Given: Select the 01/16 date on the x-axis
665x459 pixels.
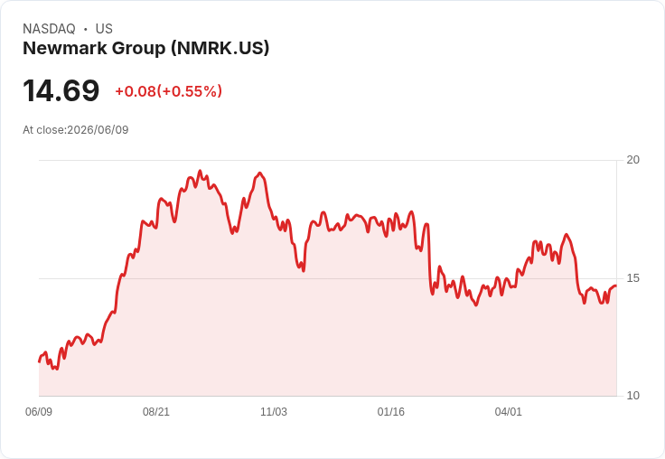Looking at the screenshot, I should click(391, 412).
